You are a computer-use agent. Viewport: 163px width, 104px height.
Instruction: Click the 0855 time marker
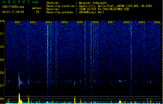[x=80, y=22]
